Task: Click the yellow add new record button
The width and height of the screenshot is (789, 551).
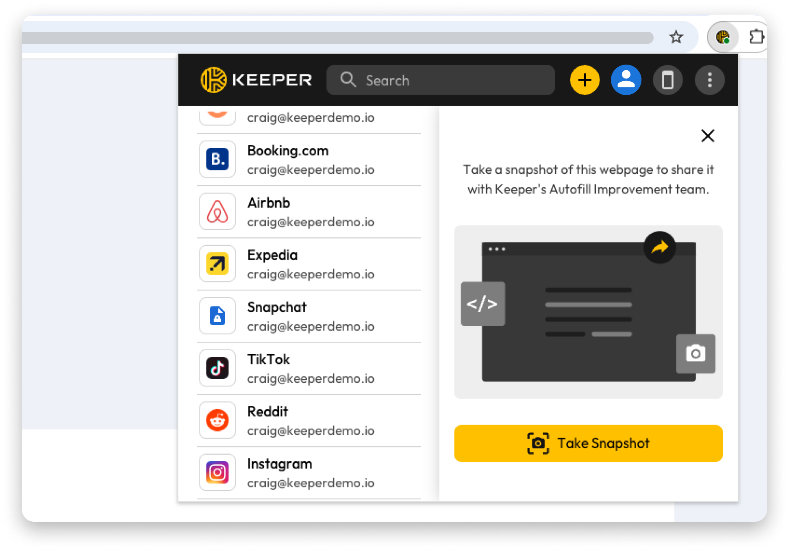Action: pyautogui.click(x=585, y=80)
